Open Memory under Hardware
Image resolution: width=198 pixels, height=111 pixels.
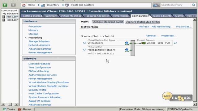tap(33, 30)
